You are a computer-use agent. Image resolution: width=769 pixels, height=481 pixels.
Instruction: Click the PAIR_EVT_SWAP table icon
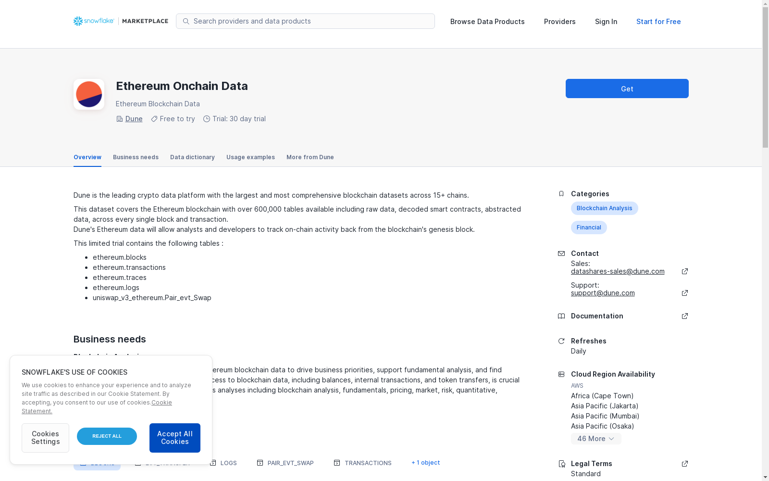tap(260, 463)
